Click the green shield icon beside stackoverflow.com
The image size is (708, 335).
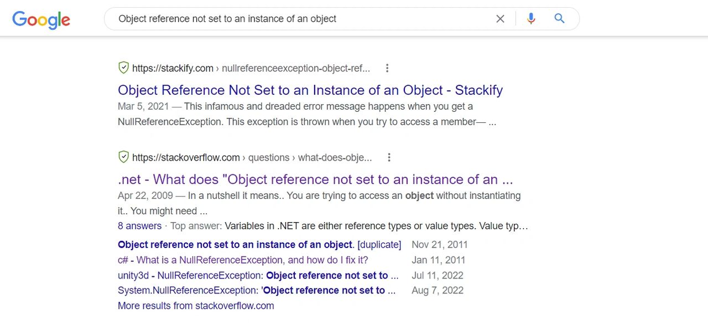click(124, 157)
